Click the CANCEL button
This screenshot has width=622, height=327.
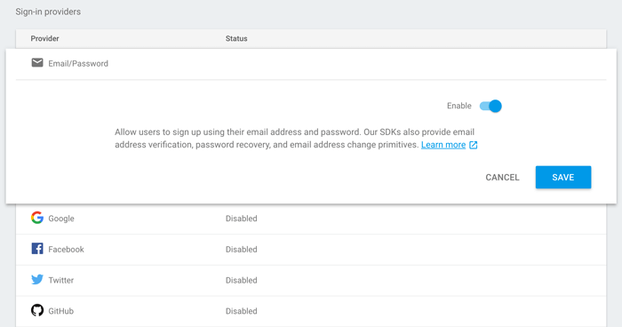pos(502,178)
